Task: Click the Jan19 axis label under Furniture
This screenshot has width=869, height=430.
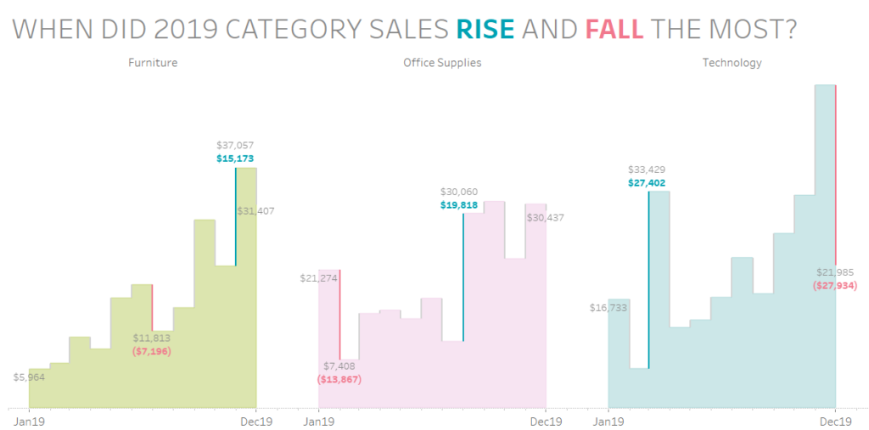Action: [x=29, y=421]
